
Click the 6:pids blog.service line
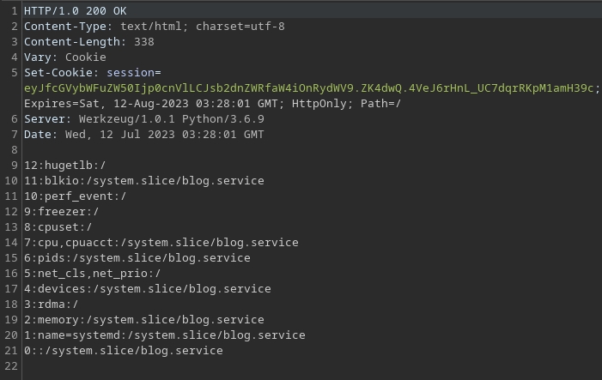point(137,258)
